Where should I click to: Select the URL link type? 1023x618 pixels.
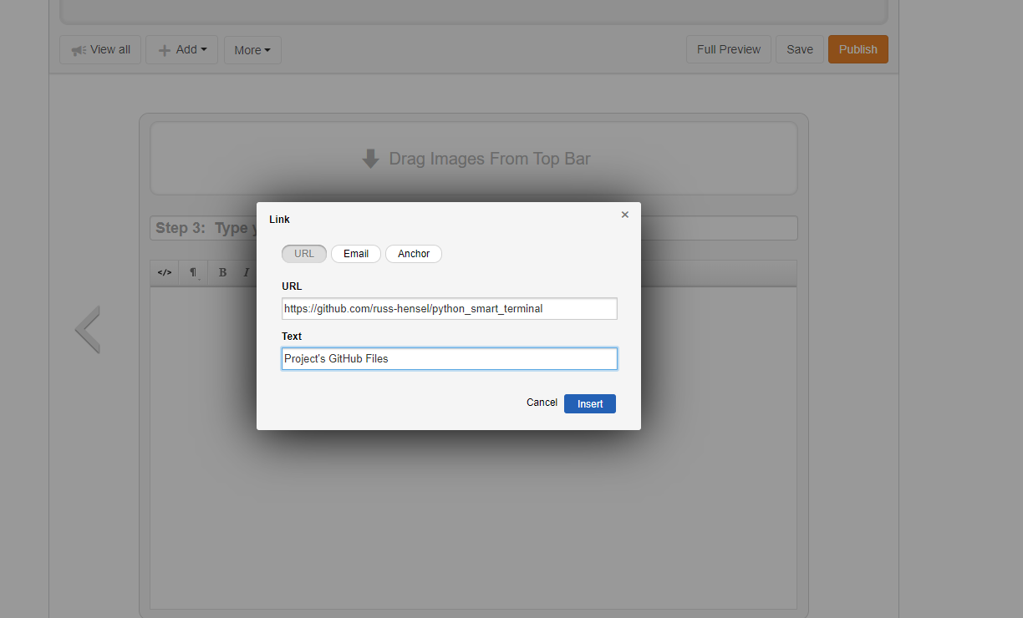304,254
